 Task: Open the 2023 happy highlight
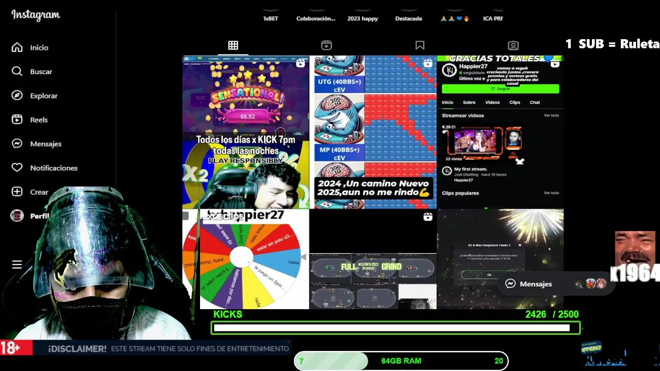[362, 19]
